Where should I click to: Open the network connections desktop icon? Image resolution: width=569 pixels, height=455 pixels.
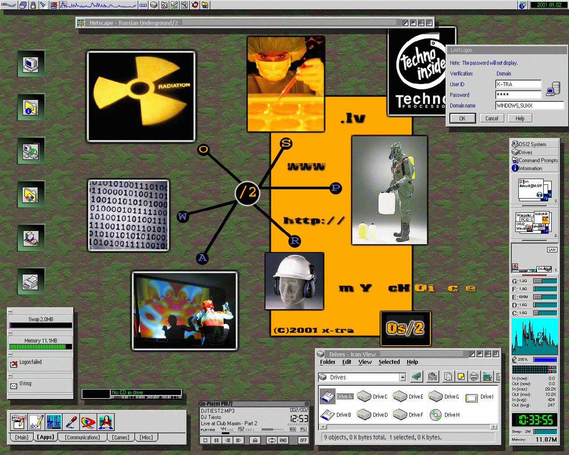[x=31, y=151]
